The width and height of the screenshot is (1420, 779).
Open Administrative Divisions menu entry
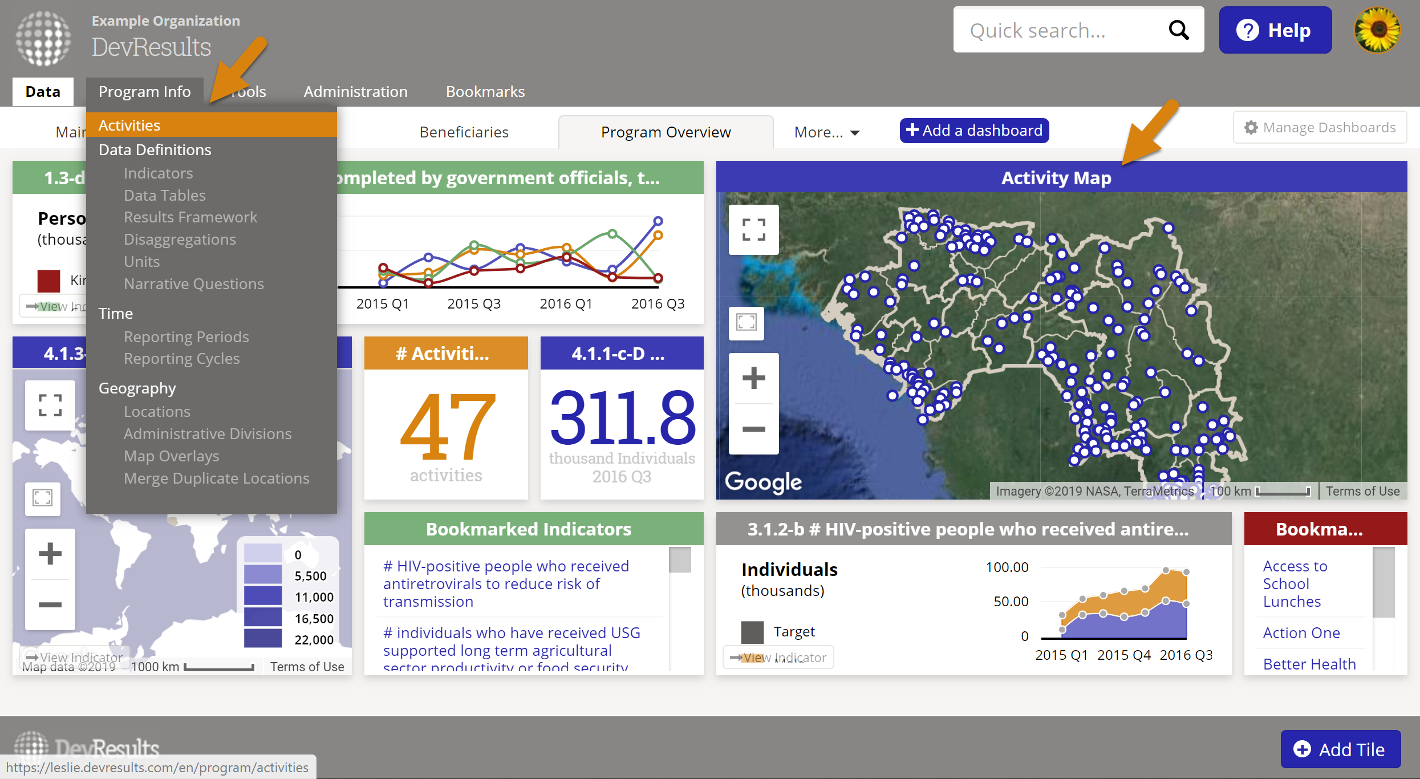pos(208,433)
